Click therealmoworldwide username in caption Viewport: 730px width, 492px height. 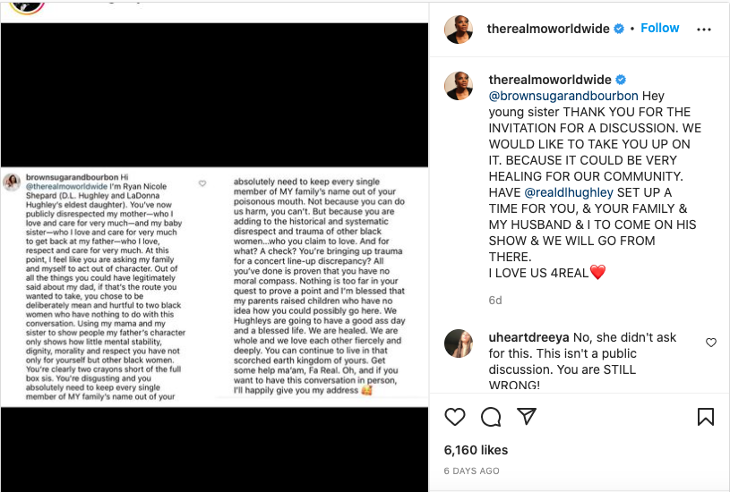pos(550,80)
